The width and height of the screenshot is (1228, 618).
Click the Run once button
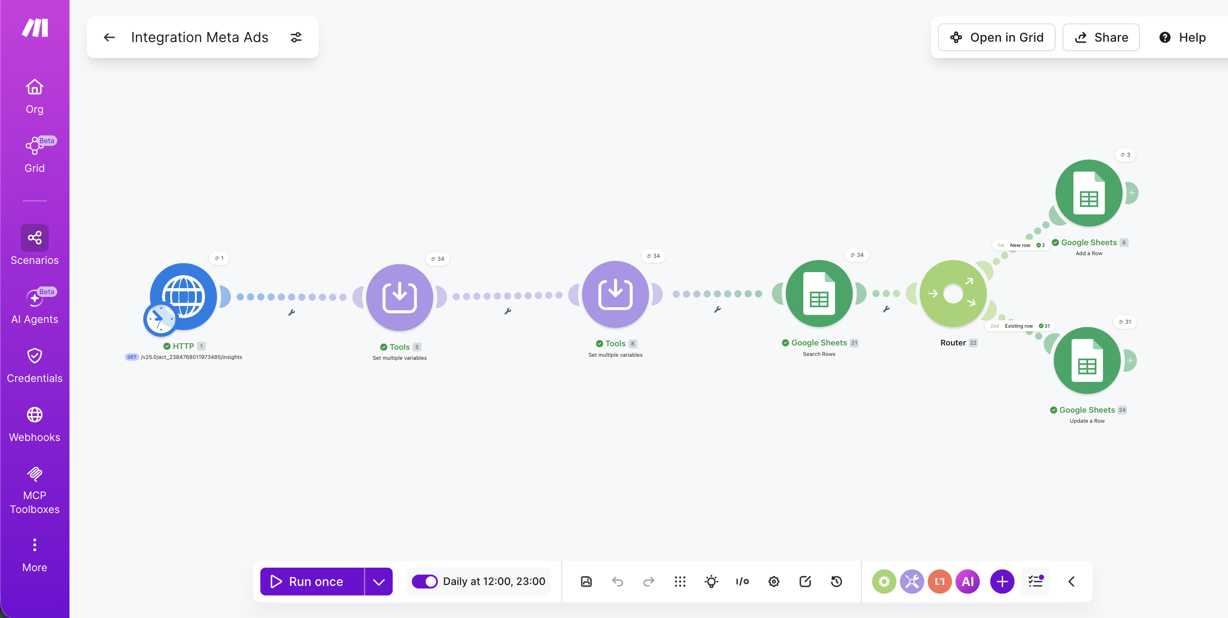(312, 581)
